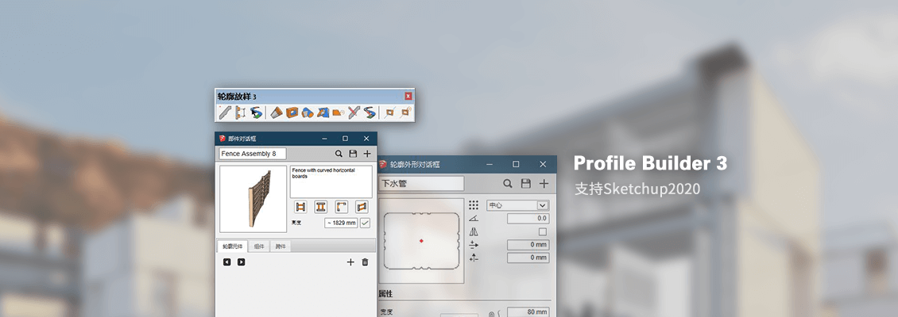Click the orange and blue pipe profile icon
Screen dimensions: 898x317
click(x=308, y=113)
